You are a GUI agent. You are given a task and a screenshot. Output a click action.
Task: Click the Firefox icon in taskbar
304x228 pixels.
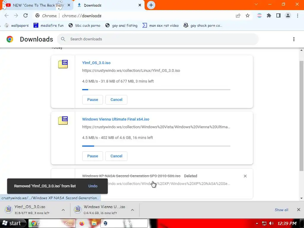[82, 223]
